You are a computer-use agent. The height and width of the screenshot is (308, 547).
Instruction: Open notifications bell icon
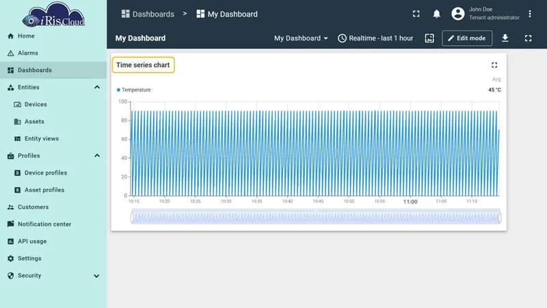pos(436,14)
